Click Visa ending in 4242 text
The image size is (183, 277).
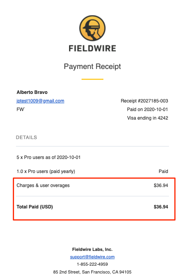click(147, 118)
